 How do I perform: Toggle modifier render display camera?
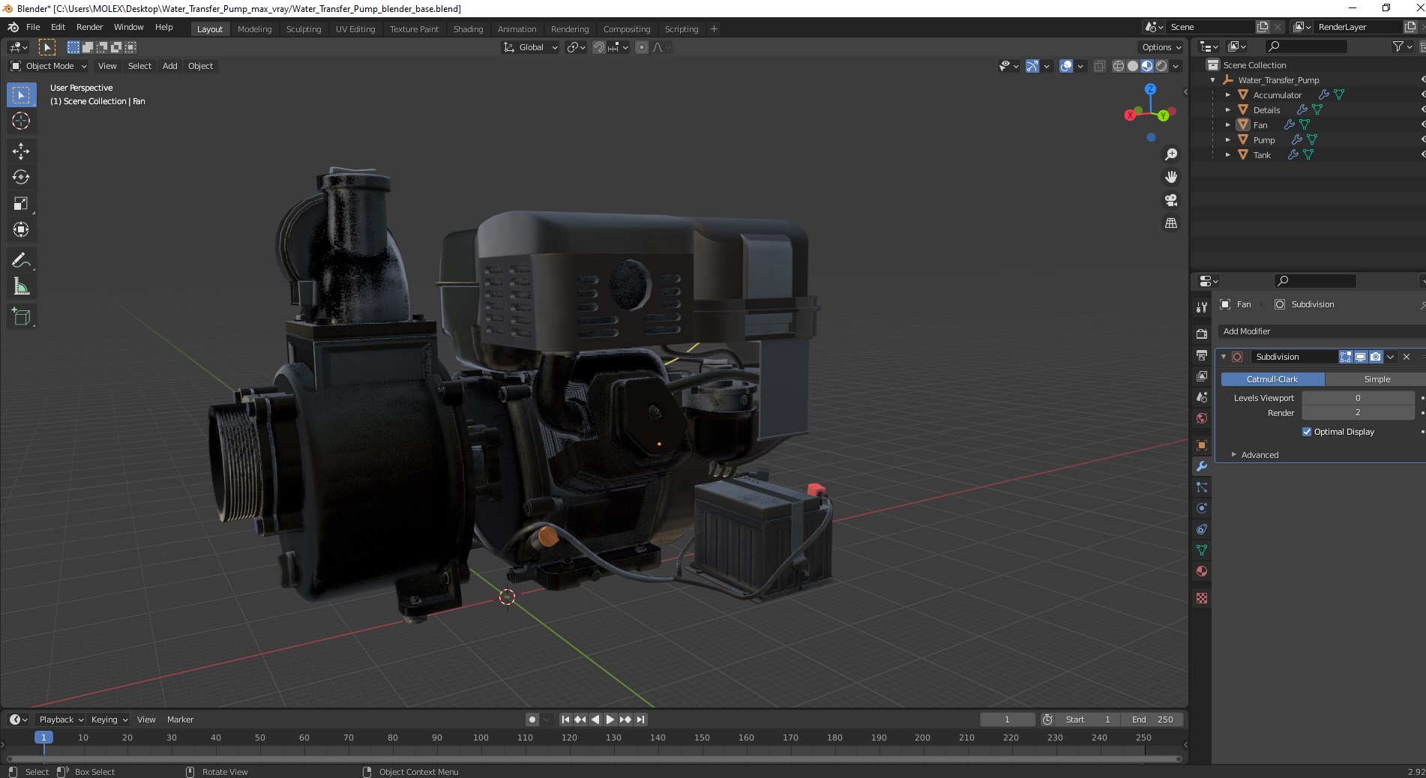tap(1375, 357)
